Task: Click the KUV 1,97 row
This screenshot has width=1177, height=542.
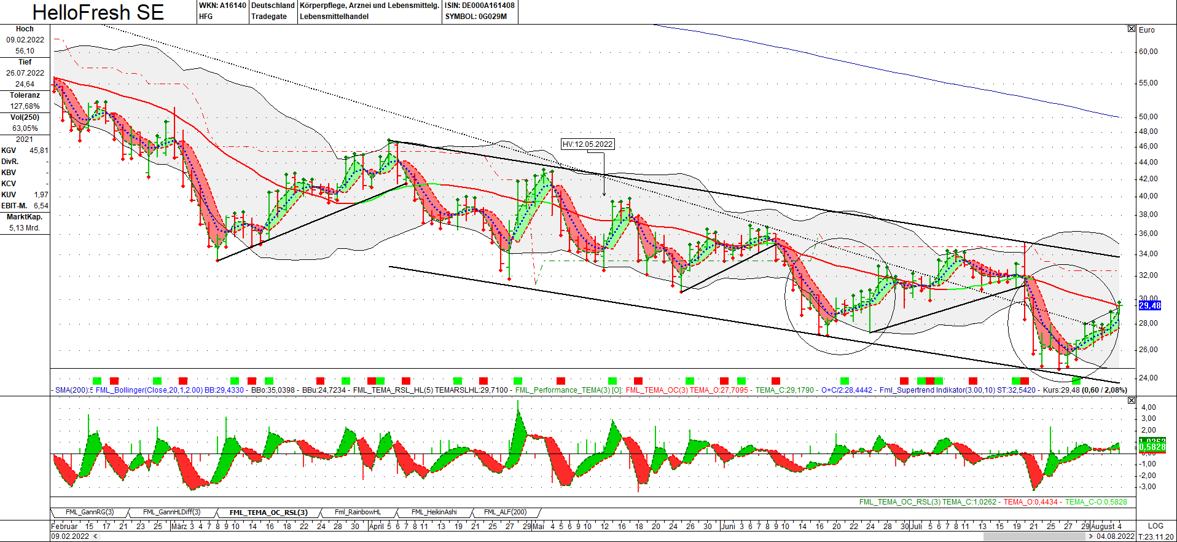Action: click(25, 195)
